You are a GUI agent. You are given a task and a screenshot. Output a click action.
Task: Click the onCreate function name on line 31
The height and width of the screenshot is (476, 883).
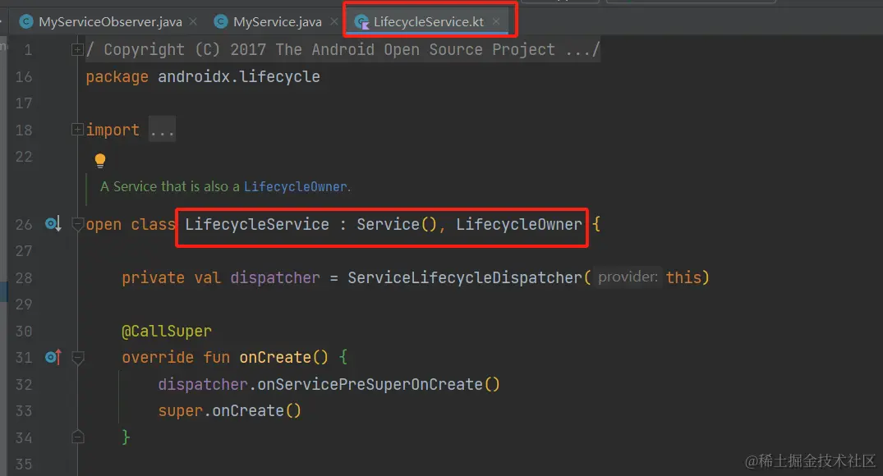click(x=275, y=357)
